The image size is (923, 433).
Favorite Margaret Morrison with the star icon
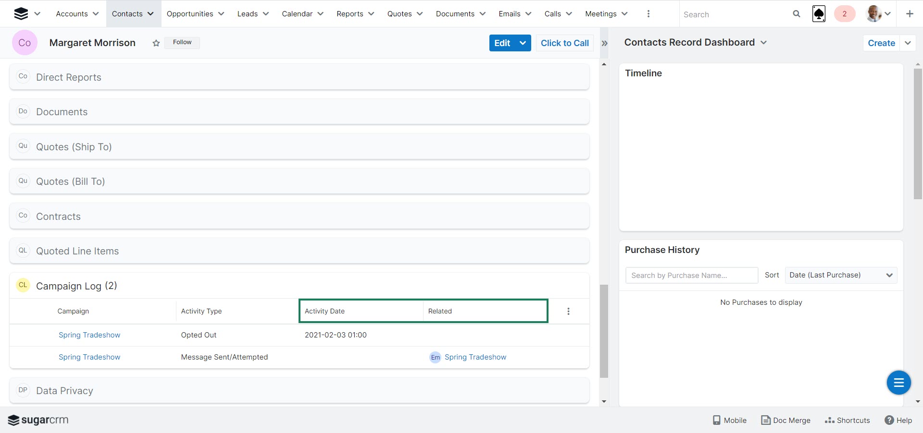click(156, 43)
